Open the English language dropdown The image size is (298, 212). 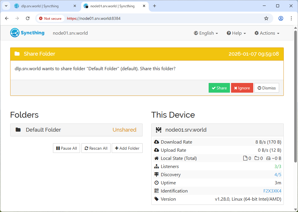pyautogui.click(x=206, y=33)
